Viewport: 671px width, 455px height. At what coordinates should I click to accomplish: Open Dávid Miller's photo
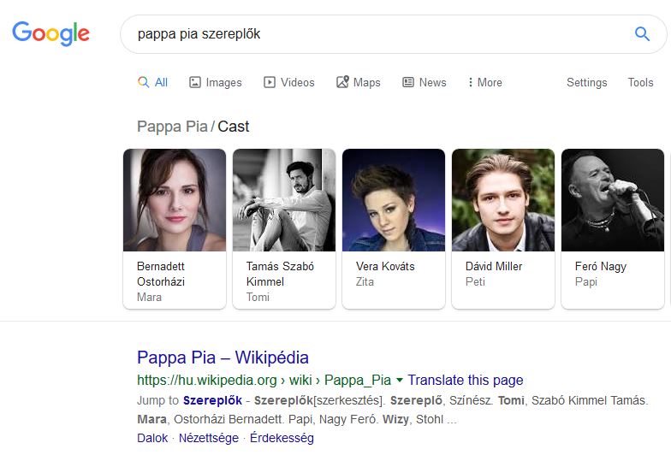pos(503,200)
